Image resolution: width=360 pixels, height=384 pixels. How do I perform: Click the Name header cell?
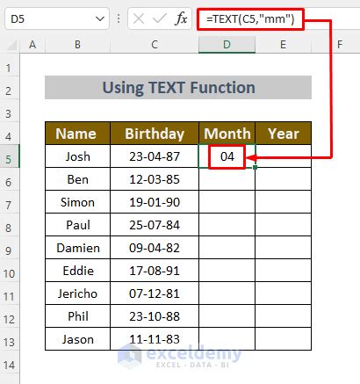[x=77, y=134]
